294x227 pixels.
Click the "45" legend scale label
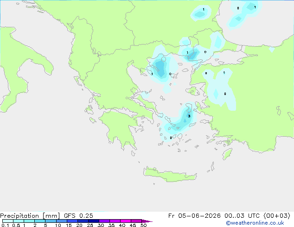click(133, 225)
